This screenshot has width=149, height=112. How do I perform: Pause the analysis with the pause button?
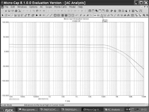pyautogui.click(x=44, y=15)
